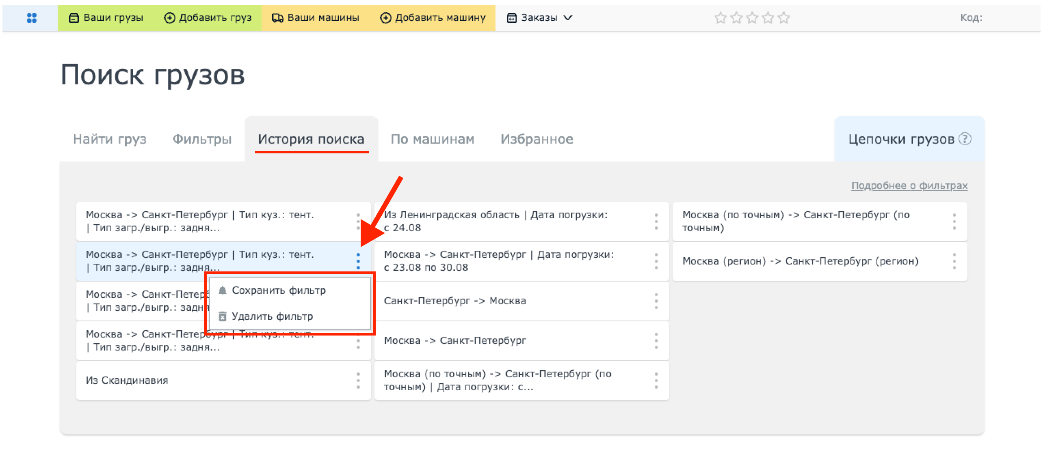Screen dimensions: 1043x469
Task: Click the first rating star
Action: point(720,18)
